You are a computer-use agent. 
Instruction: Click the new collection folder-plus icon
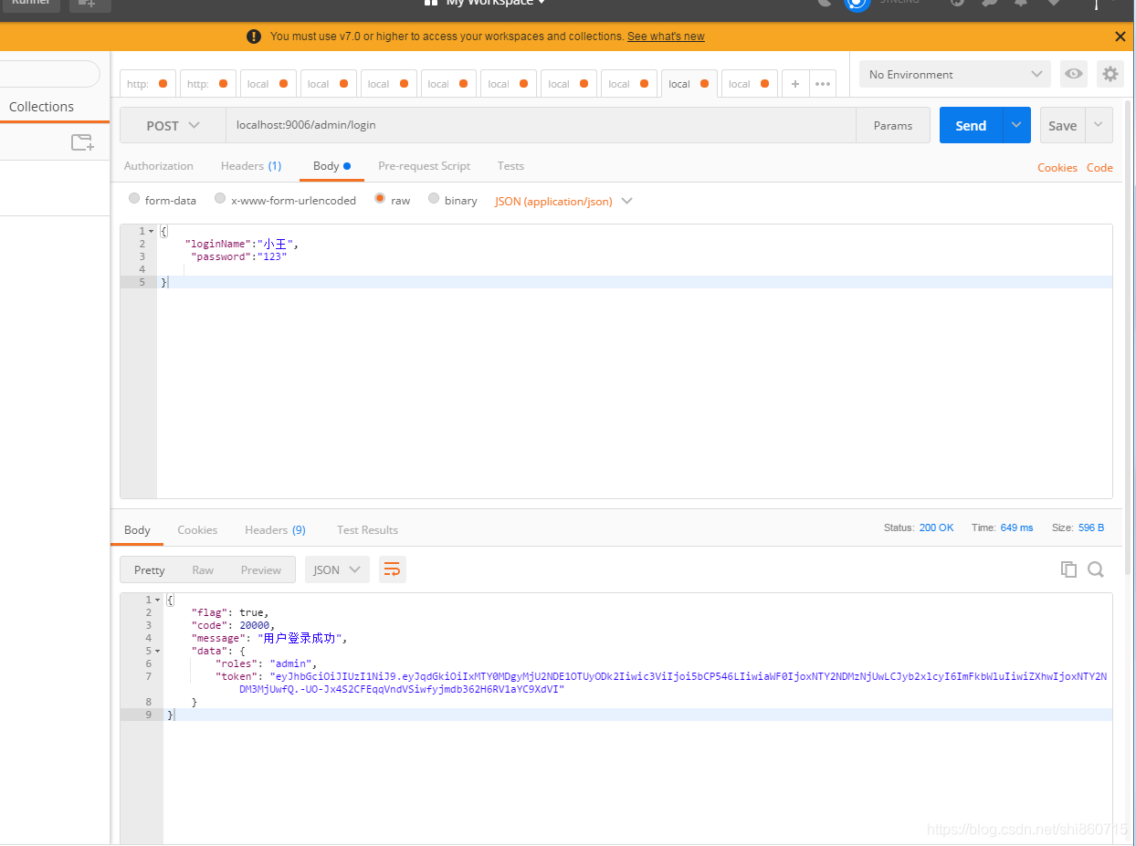82,142
